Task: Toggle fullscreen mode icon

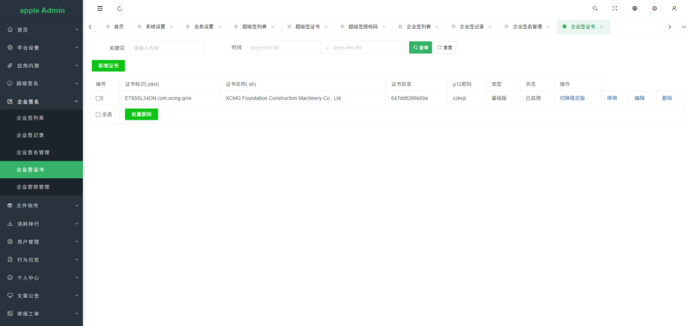Action: [615, 8]
